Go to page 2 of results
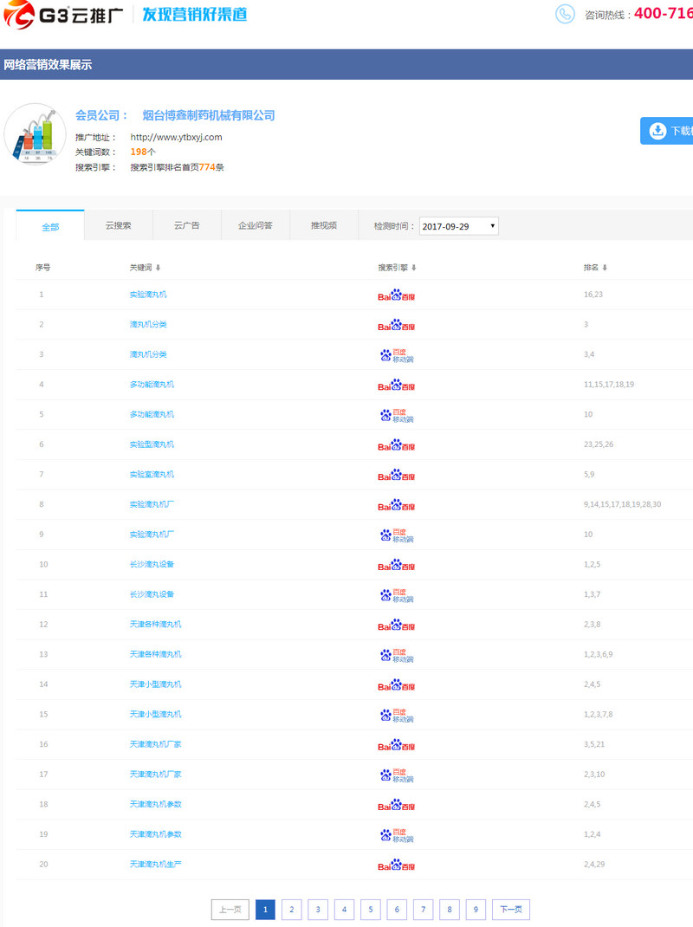693x927 pixels. tap(291, 910)
